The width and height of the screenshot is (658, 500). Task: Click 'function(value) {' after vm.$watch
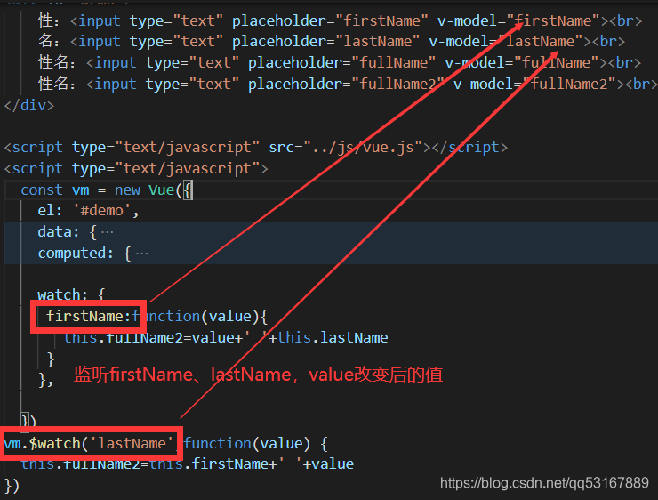tap(256, 443)
